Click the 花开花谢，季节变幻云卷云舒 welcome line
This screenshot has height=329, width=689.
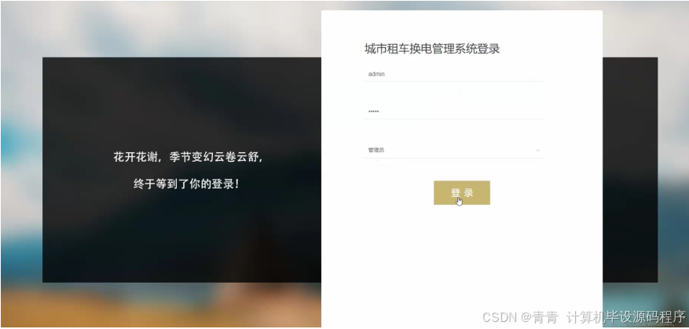[x=188, y=157]
